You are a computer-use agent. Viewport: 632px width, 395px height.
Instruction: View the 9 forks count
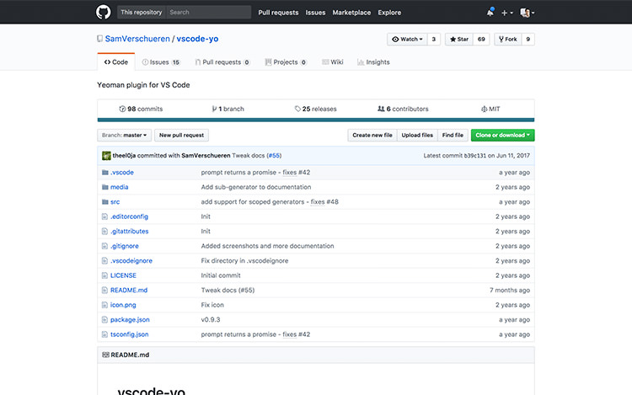[x=528, y=39]
